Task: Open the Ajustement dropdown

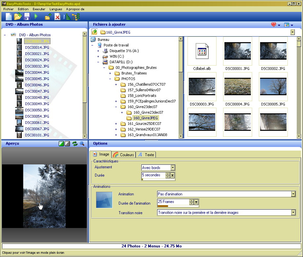Action: pos(173,168)
